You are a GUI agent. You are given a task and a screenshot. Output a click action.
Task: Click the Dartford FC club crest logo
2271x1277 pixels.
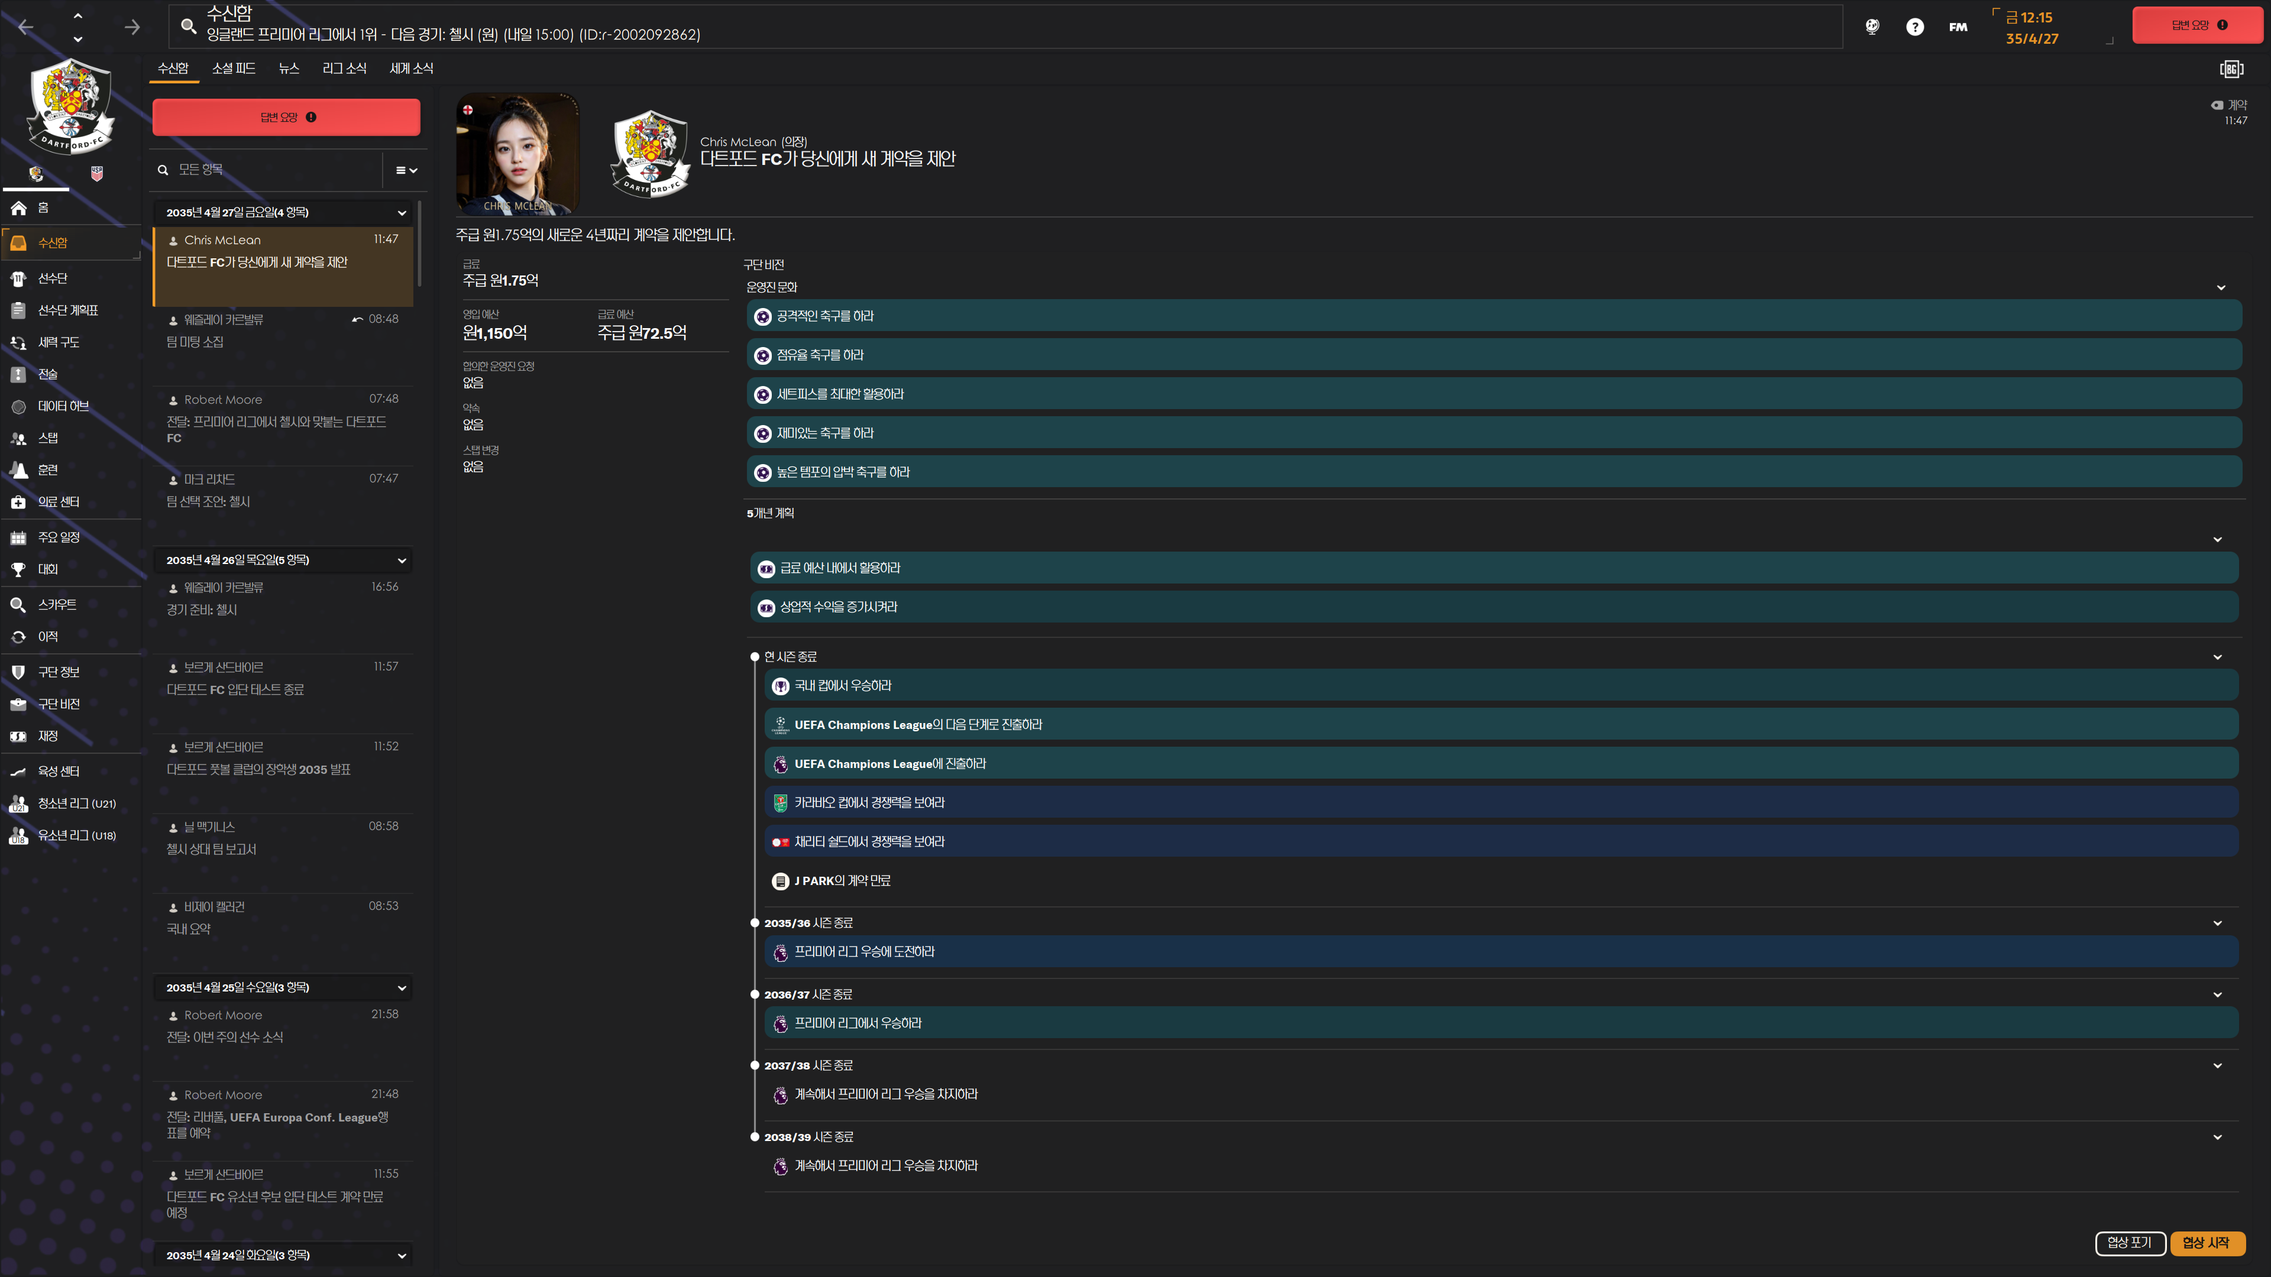pos(70,106)
